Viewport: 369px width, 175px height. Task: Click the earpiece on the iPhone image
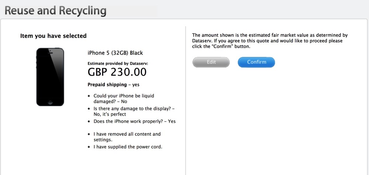pyautogui.click(x=50, y=53)
